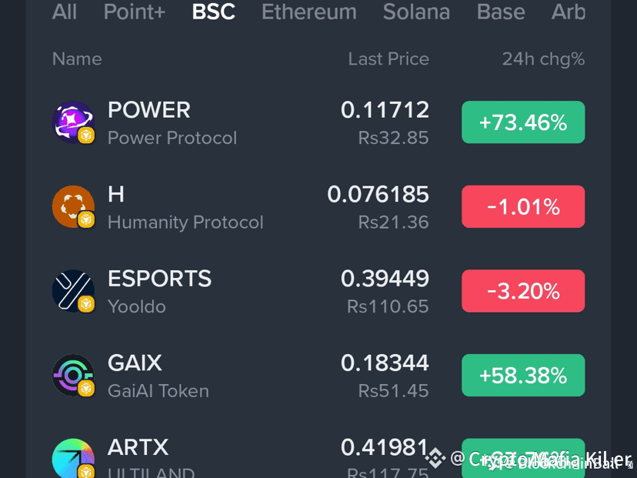The width and height of the screenshot is (637, 478).
Task: Sort list by 24h chg% column
Action: 544,59
